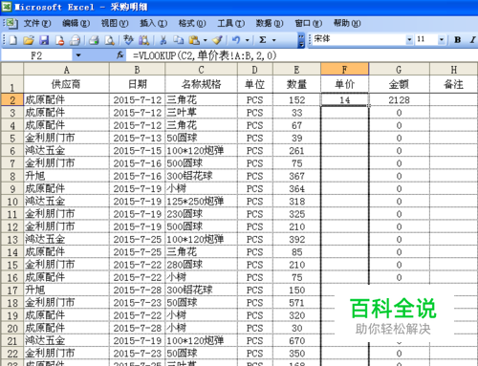Select cell with 三叶草 in row 3
Viewport: 478px width, 366px height.
tap(201, 113)
